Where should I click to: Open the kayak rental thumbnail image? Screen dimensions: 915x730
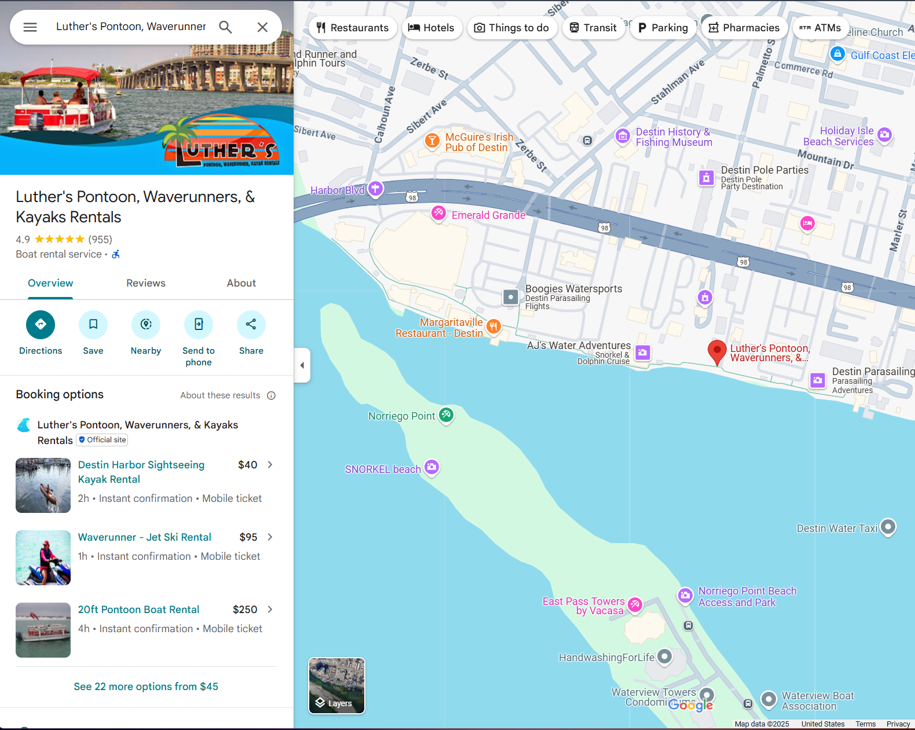tap(43, 485)
